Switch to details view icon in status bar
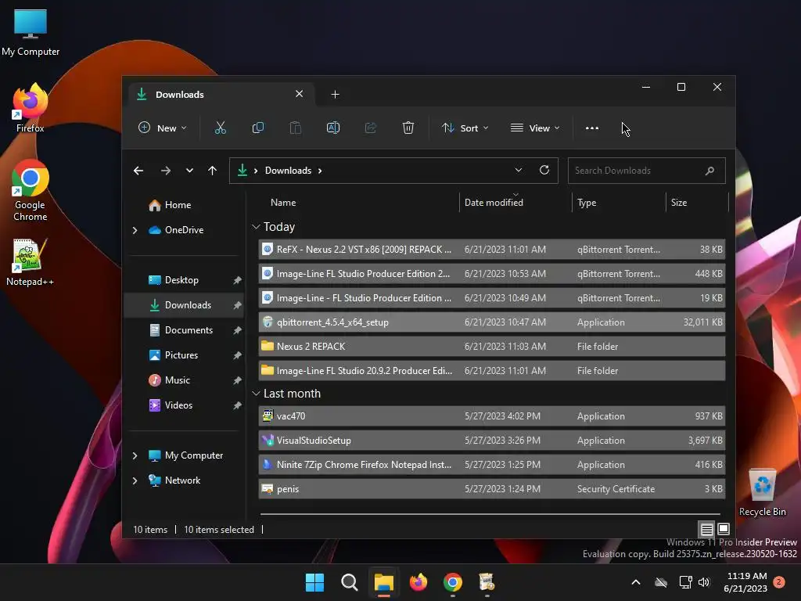The height and width of the screenshot is (601, 801). click(706, 529)
